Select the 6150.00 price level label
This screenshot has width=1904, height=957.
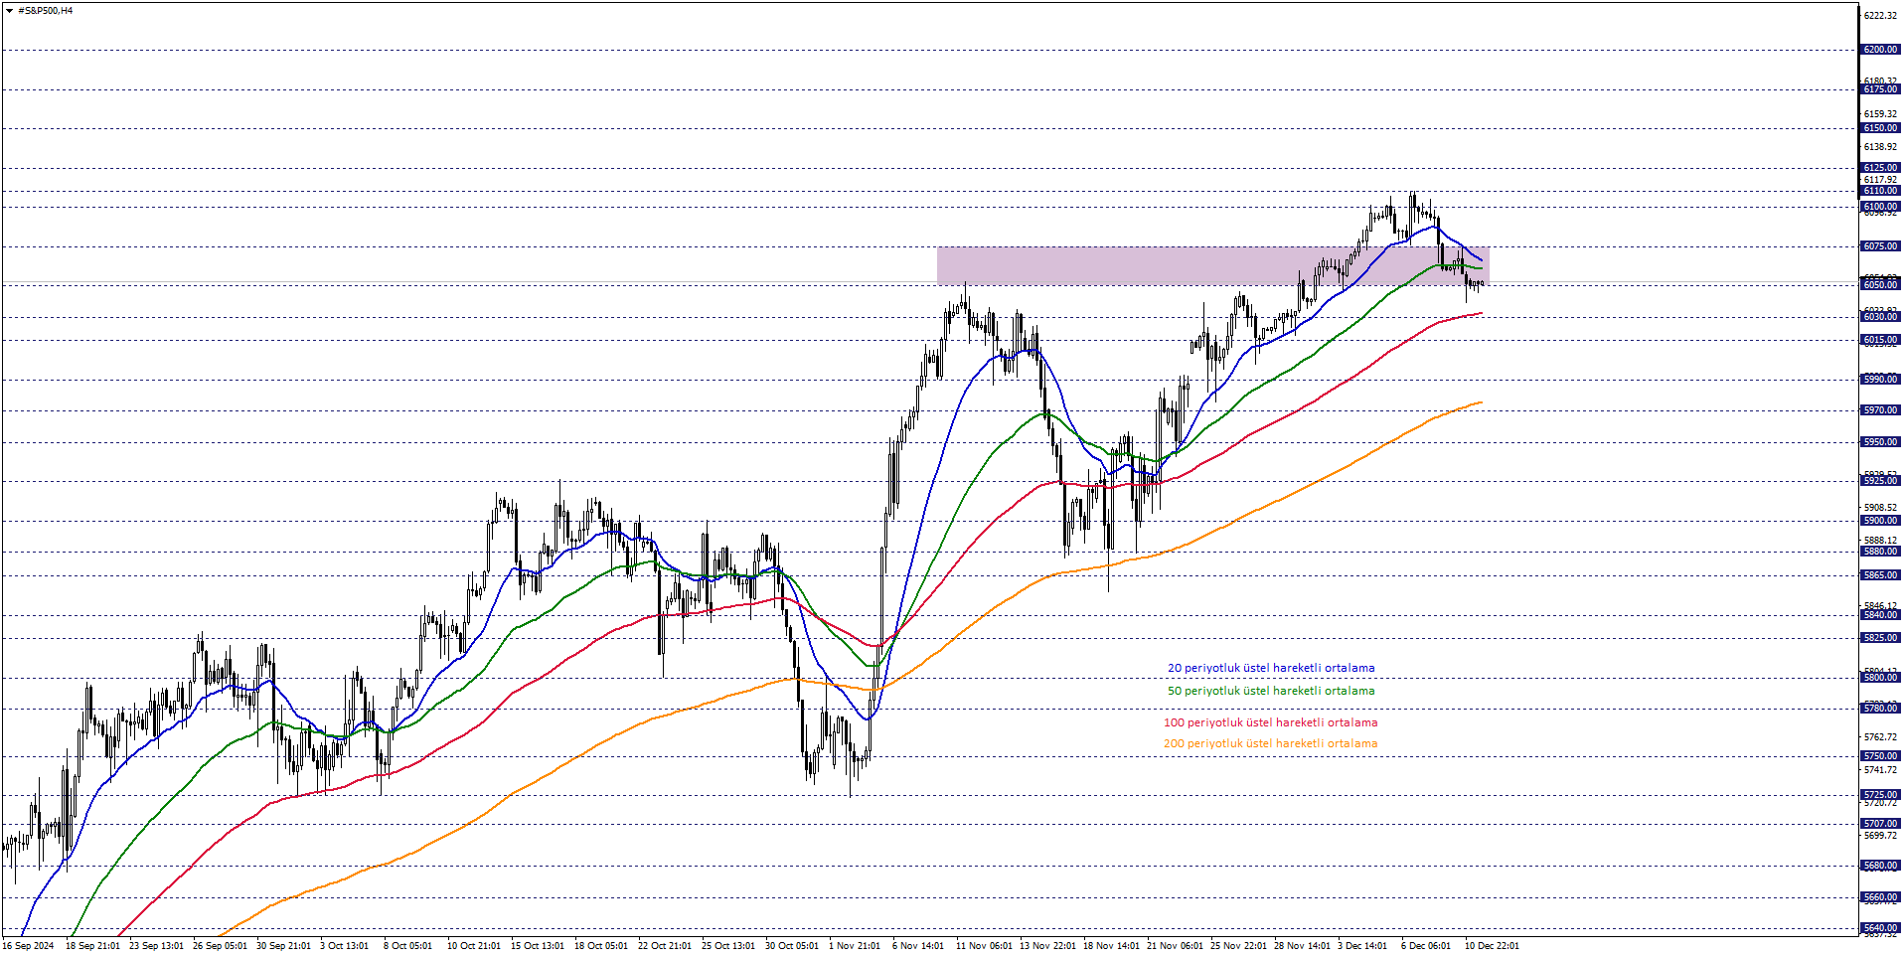(x=1880, y=128)
